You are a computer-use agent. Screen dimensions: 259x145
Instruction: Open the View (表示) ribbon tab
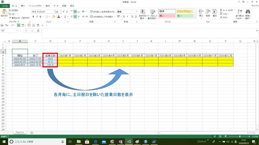click(72, 6)
